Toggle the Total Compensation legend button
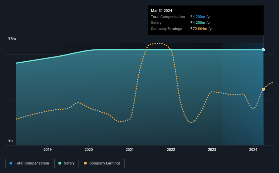279x173 pixels. [x=29, y=163]
